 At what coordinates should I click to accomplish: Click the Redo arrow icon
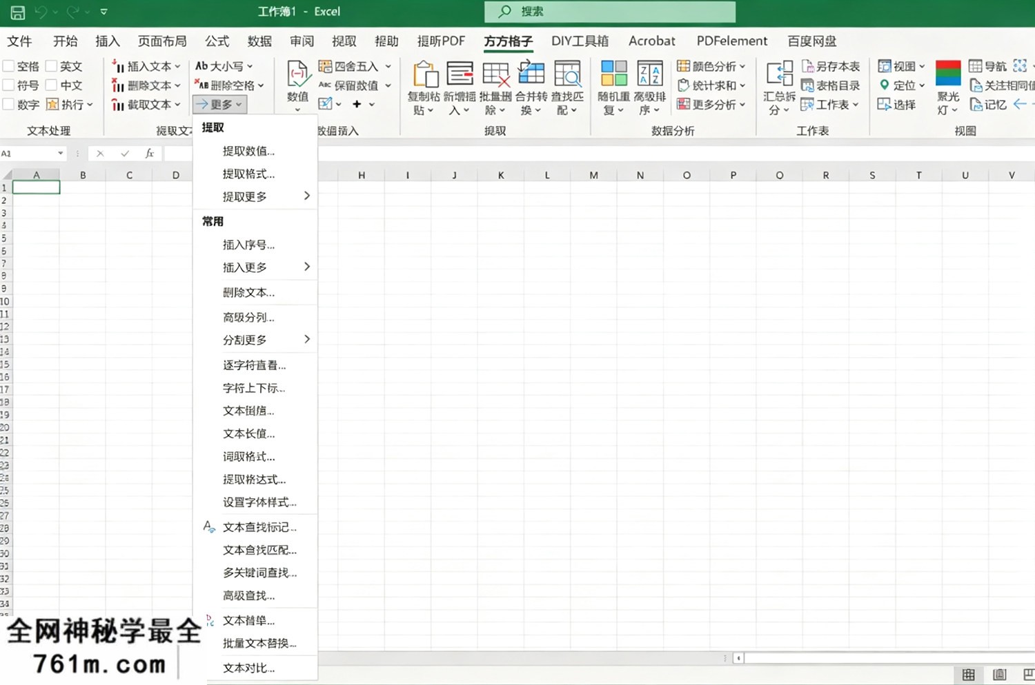[x=72, y=12]
